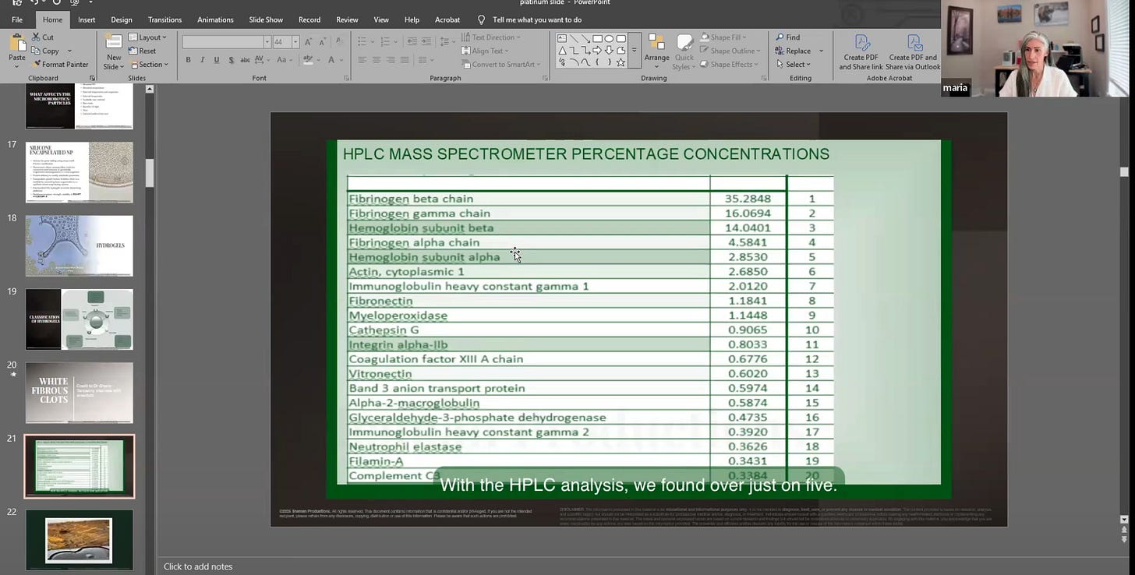The image size is (1135, 575).
Task: Click the Reset slide button
Action: click(143, 51)
